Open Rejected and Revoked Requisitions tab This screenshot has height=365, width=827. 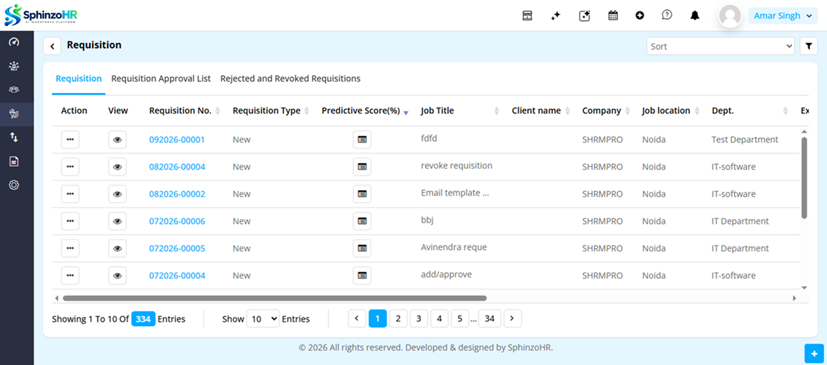point(291,79)
